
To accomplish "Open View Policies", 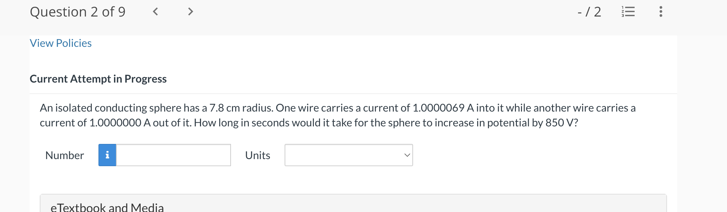I will (60, 43).
